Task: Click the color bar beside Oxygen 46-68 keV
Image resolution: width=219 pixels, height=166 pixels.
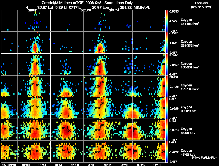Action: (x=166, y=152)
